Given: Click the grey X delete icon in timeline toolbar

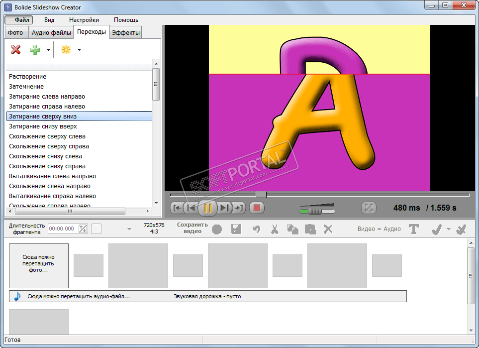Looking at the screenshot, I should tap(328, 229).
